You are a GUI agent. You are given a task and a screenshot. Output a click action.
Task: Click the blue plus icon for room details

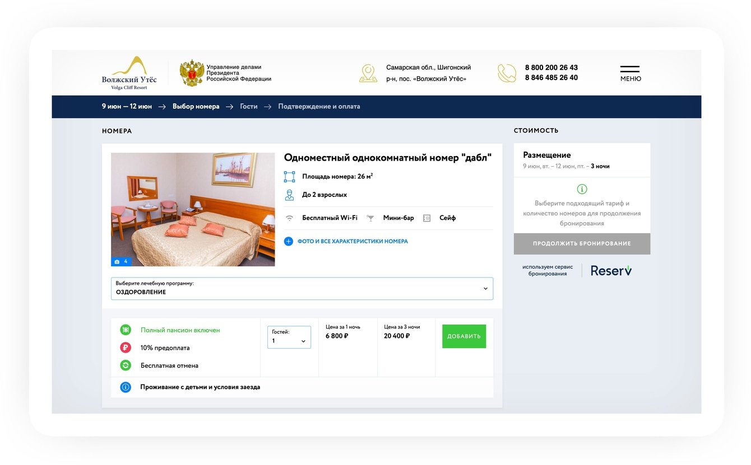point(289,242)
